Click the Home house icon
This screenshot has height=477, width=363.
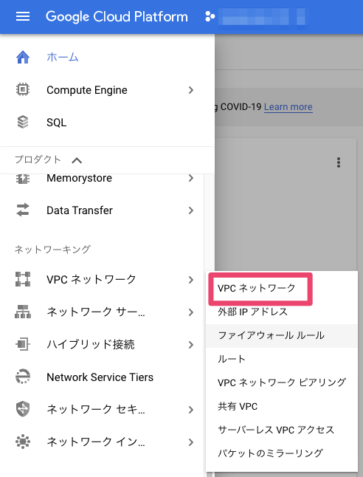pos(23,57)
